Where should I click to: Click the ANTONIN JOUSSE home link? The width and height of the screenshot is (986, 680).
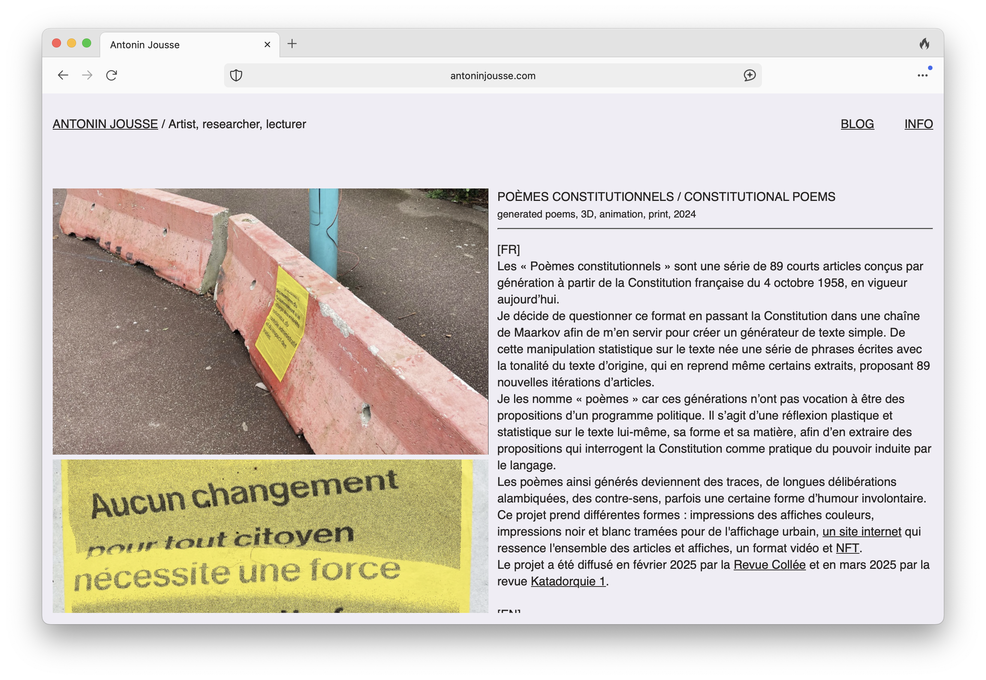coord(105,124)
